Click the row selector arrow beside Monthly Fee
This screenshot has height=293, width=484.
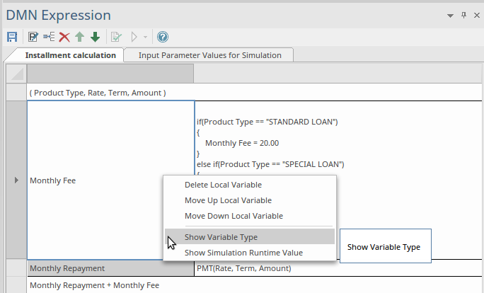[16, 180]
